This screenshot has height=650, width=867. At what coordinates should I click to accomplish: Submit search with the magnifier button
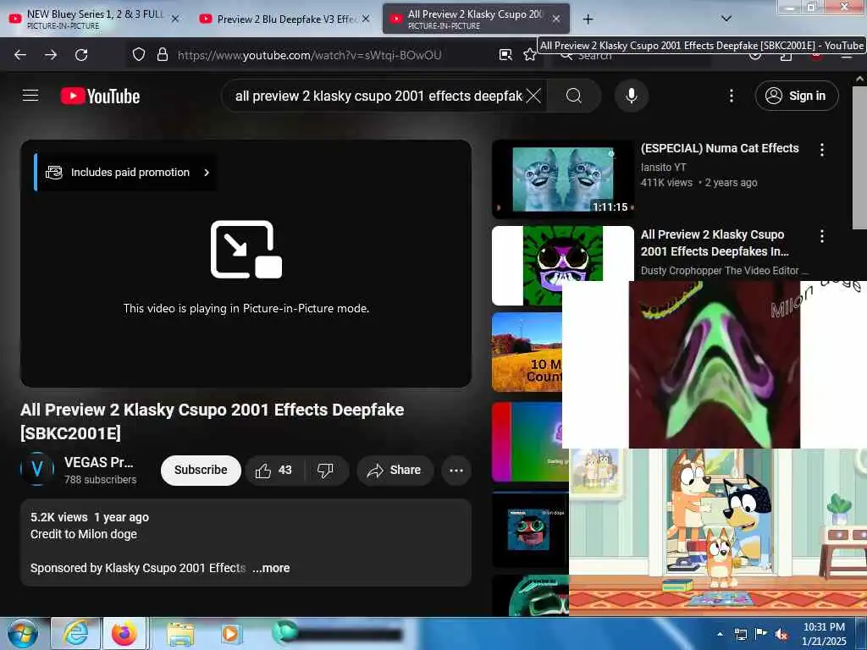click(x=574, y=96)
